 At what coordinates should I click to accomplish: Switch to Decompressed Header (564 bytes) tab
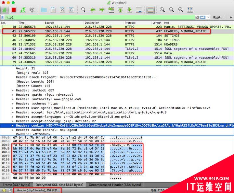(x=115, y=185)
